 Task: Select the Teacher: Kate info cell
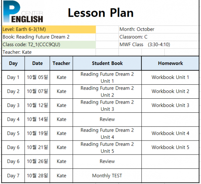(49, 52)
